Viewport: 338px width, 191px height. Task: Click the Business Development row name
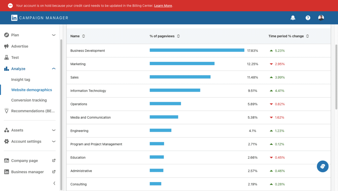(x=87, y=51)
